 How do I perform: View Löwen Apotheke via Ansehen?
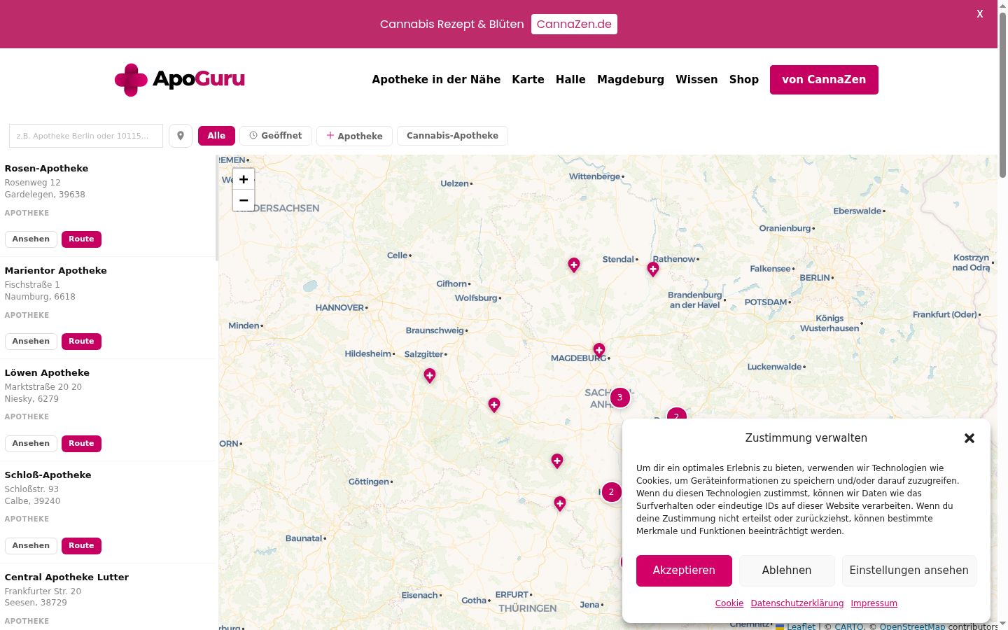coord(31,444)
